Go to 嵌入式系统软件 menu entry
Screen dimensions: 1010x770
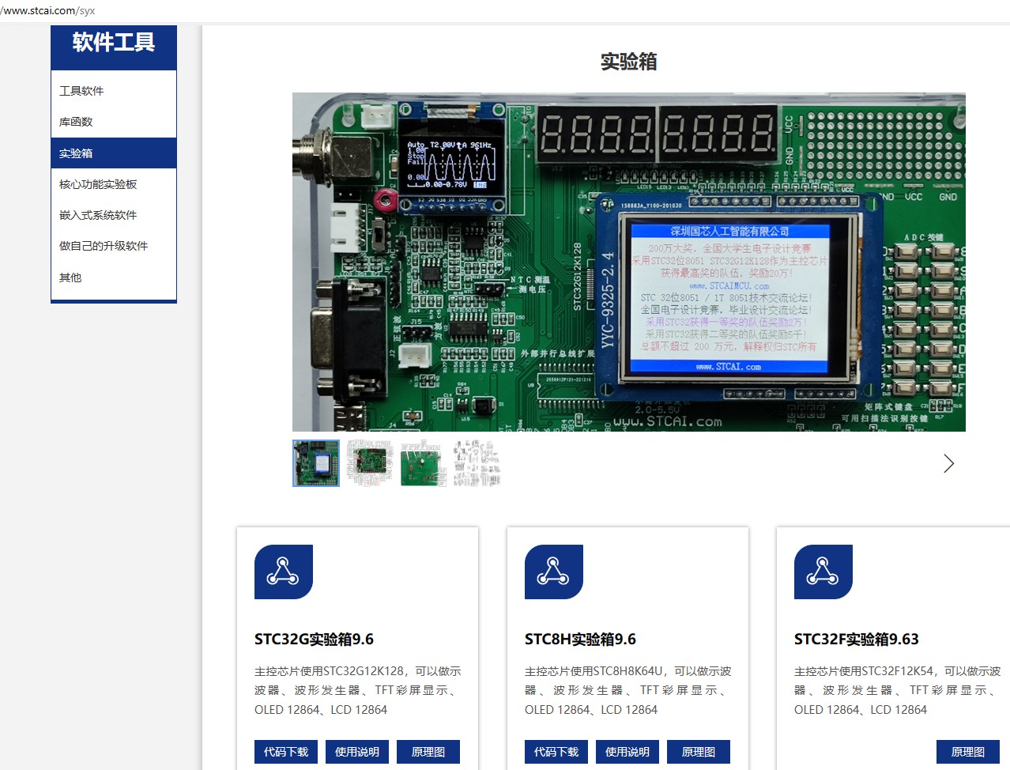(x=114, y=215)
